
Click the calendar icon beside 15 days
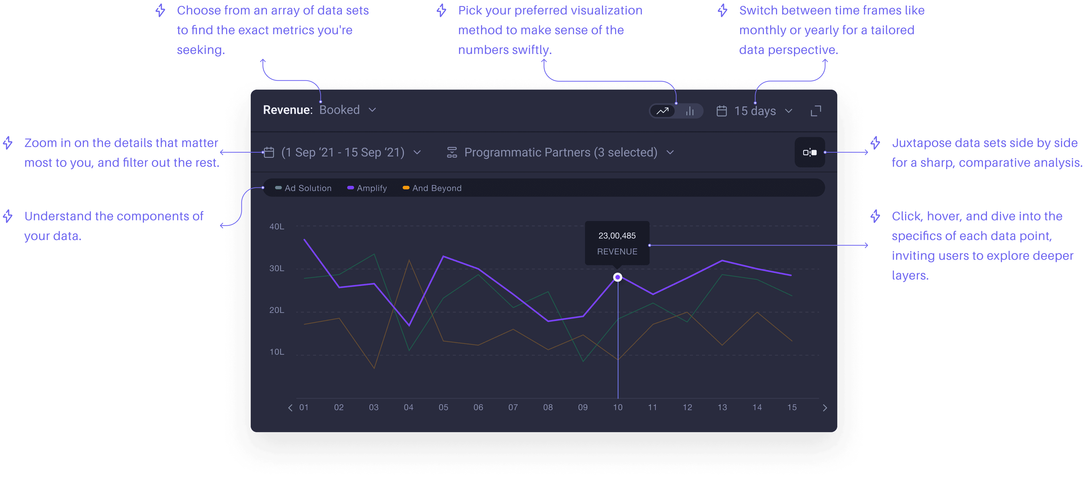coord(721,111)
